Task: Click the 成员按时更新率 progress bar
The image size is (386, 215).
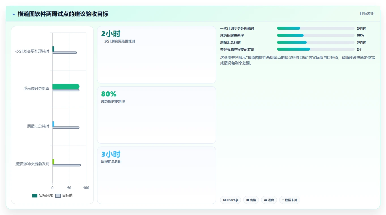Action: click(315, 35)
